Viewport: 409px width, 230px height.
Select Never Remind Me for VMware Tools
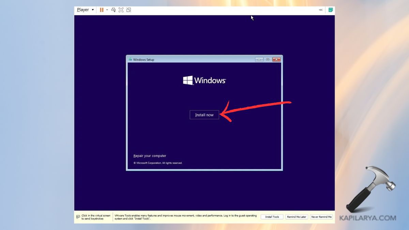click(x=321, y=217)
